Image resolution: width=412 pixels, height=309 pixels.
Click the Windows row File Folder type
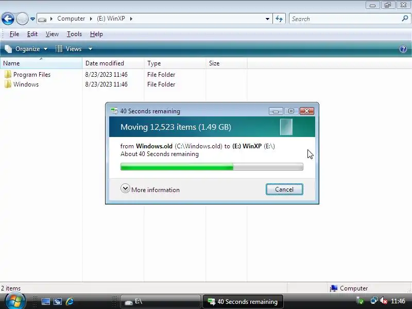161,84
